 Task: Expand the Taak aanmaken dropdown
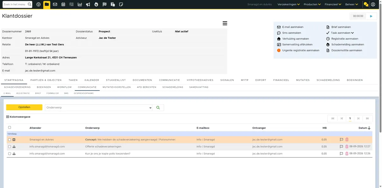pyautogui.click(x=352, y=33)
